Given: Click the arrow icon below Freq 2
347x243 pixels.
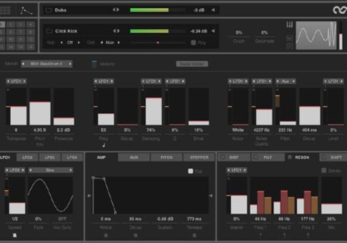Looking at the screenshot, I should coord(284,235).
